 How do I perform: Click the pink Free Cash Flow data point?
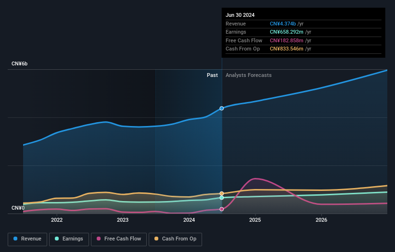[x=222, y=209]
